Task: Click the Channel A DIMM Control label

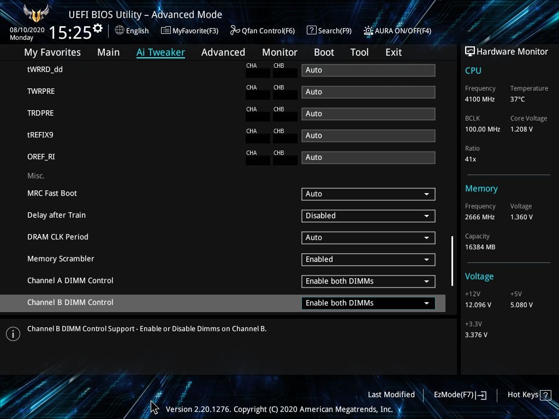Action: click(70, 280)
